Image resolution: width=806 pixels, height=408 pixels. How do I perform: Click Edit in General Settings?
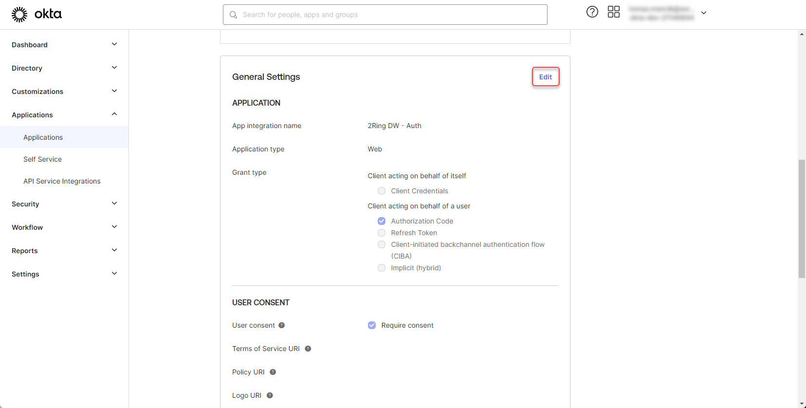pos(545,77)
